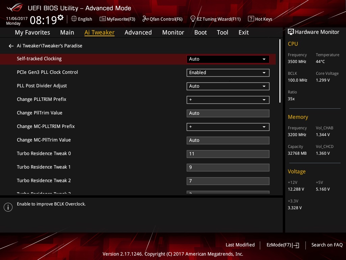Click the EZ Tuning Wizard lightbulb icon
Image resolution: width=346 pixels, height=260 pixels.
193,19
